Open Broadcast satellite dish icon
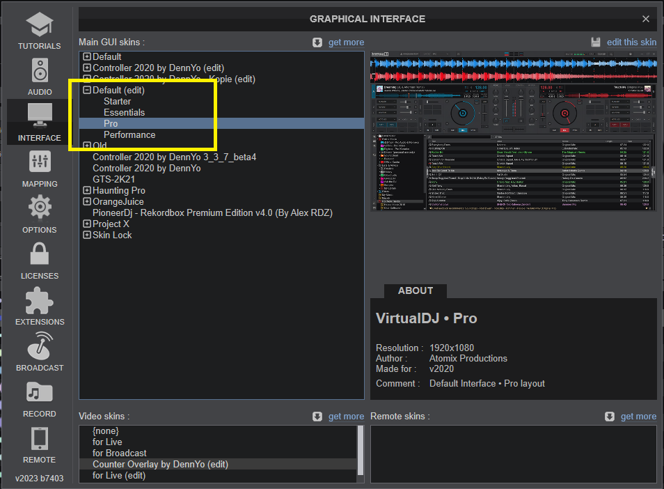This screenshot has width=664, height=489. click(40, 346)
